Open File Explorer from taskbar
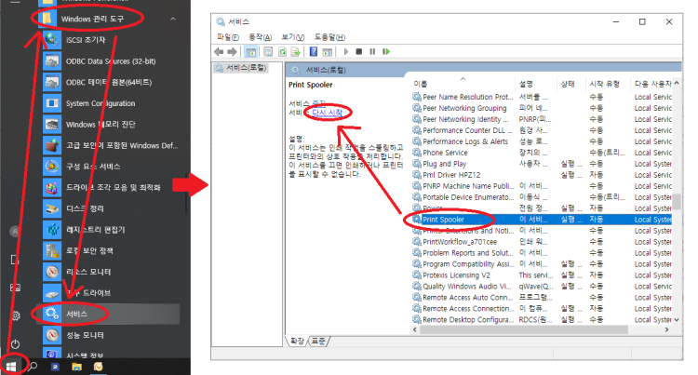Viewport: 698px width, 375px height. [x=76, y=367]
